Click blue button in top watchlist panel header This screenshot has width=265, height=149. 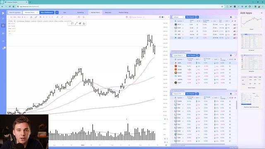[x=190, y=17]
